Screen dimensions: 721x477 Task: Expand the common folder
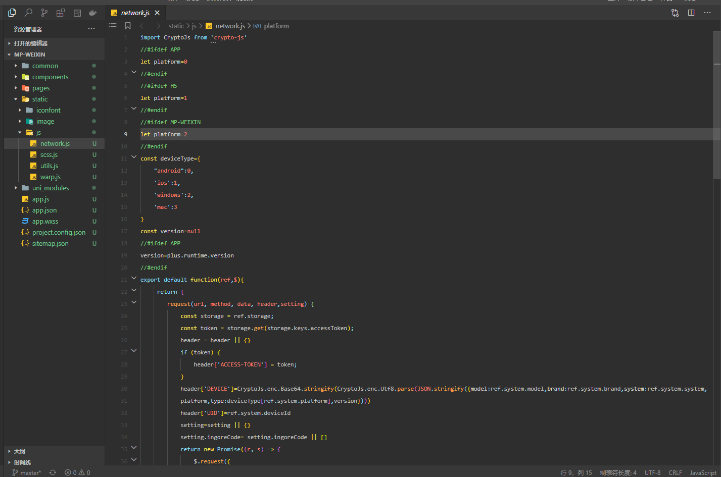click(45, 66)
